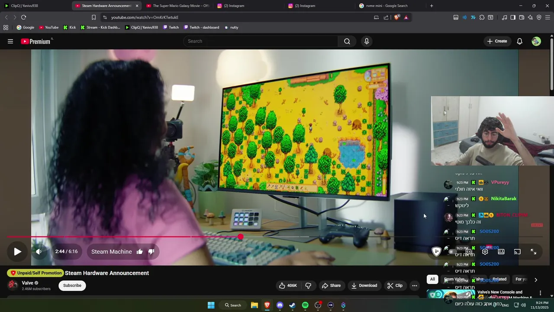Like the video from the player overlay
554x312 pixels.
pyautogui.click(x=139, y=251)
